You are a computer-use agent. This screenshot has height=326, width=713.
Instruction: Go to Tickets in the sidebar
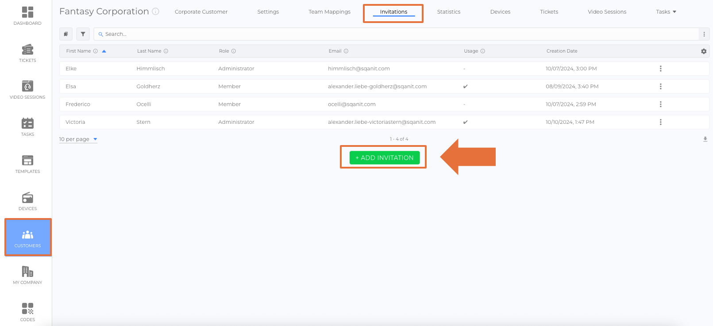pyautogui.click(x=27, y=53)
